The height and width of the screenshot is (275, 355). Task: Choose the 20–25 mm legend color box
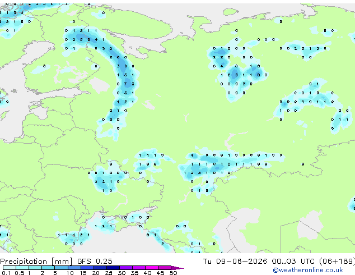100,268
